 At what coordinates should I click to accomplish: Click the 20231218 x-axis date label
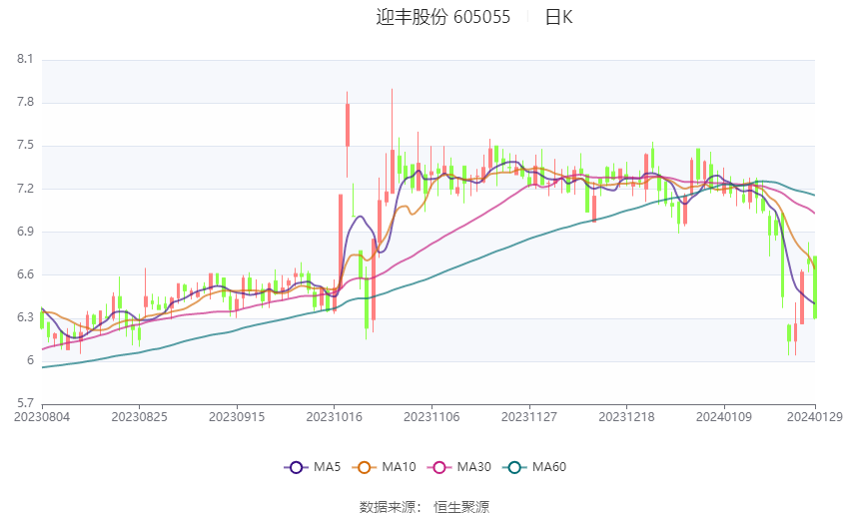[x=626, y=417]
